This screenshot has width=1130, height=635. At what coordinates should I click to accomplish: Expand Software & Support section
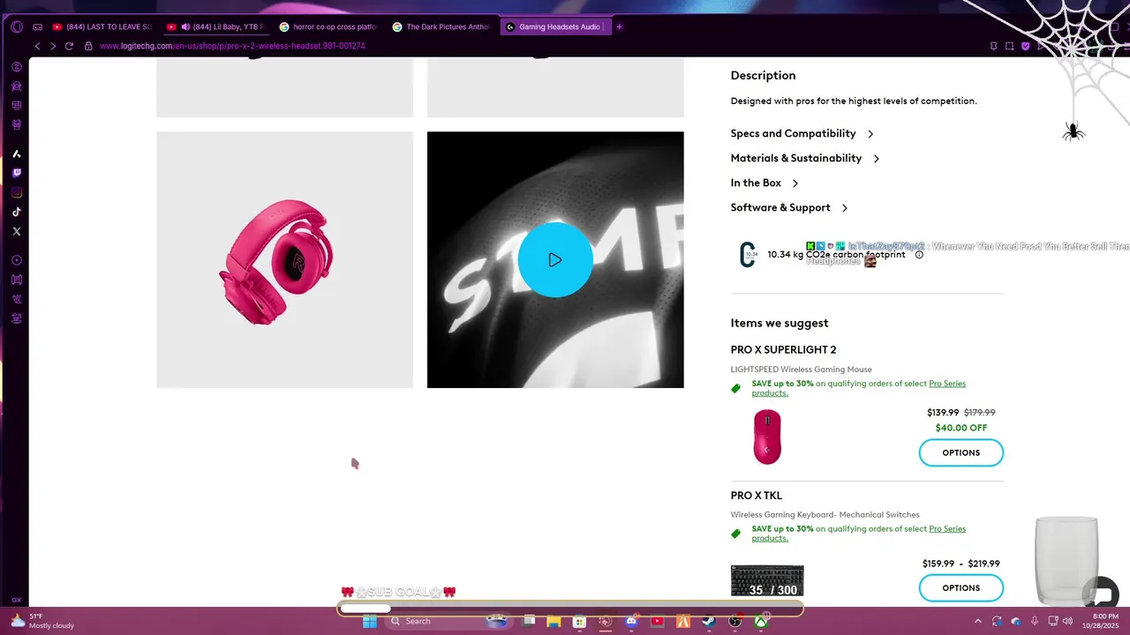[789, 207]
